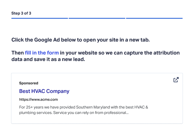Click the Step 3 of 3 label
This screenshot has height=136, width=194.
coord(21,13)
